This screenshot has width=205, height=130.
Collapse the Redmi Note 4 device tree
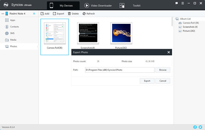click(3, 14)
